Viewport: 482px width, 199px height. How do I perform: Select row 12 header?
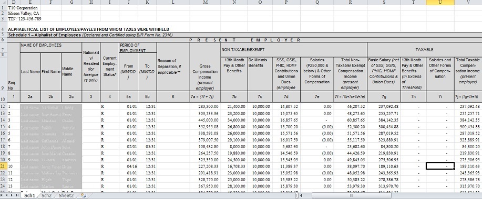click(3, 106)
